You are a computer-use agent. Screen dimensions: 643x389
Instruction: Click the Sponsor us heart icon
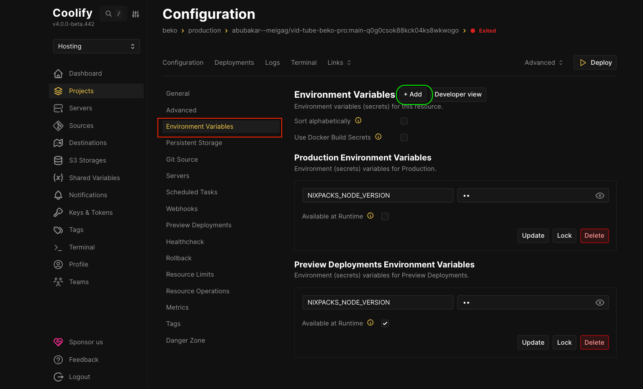[x=58, y=342]
